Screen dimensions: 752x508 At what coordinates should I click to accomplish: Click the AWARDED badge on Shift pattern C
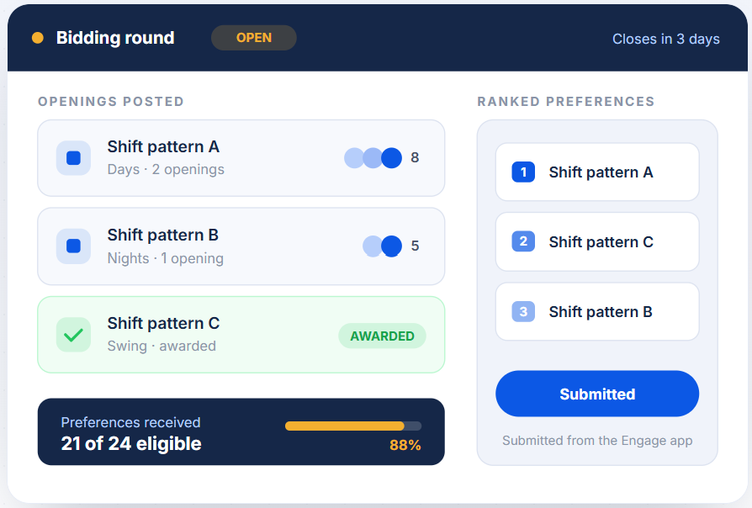coord(382,336)
